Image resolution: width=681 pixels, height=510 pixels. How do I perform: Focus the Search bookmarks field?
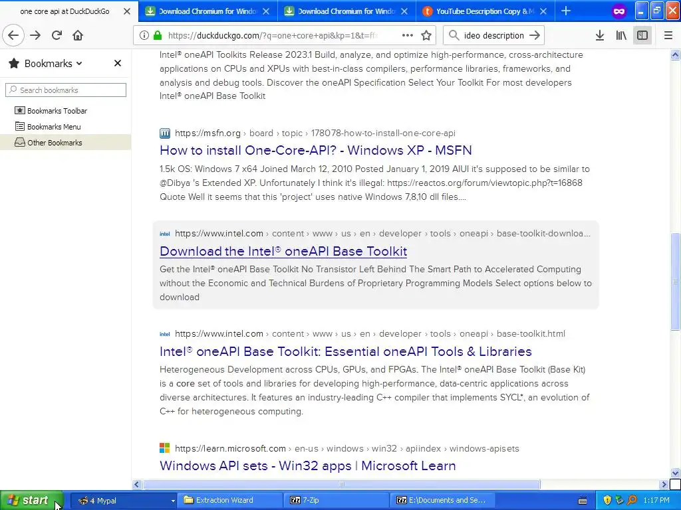point(66,90)
